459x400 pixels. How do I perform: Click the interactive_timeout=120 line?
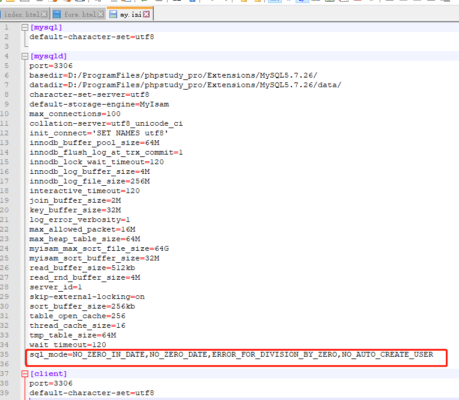pyautogui.click(x=85, y=191)
